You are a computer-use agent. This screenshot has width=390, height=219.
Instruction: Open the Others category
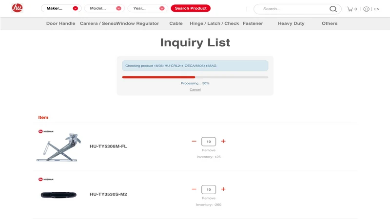pyautogui.click(x=330, y=23)
